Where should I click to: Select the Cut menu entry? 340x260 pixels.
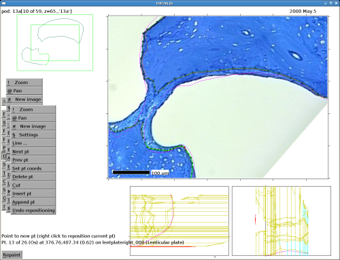tap(33, 185)
